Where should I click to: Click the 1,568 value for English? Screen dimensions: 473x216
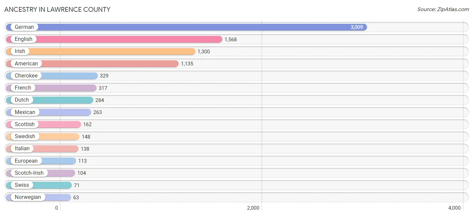click(231, 40)
